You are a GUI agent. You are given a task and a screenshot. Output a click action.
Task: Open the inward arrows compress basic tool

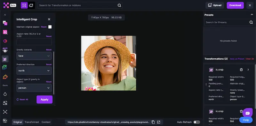point(5,112)
